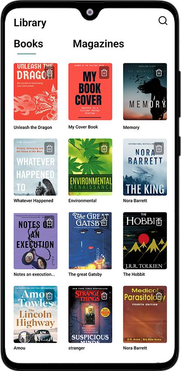Image resolution: width=181 pixels, height=371 pixels.
Task: Tap the trash icon on The Hobbit
Action: pos(159,222)
